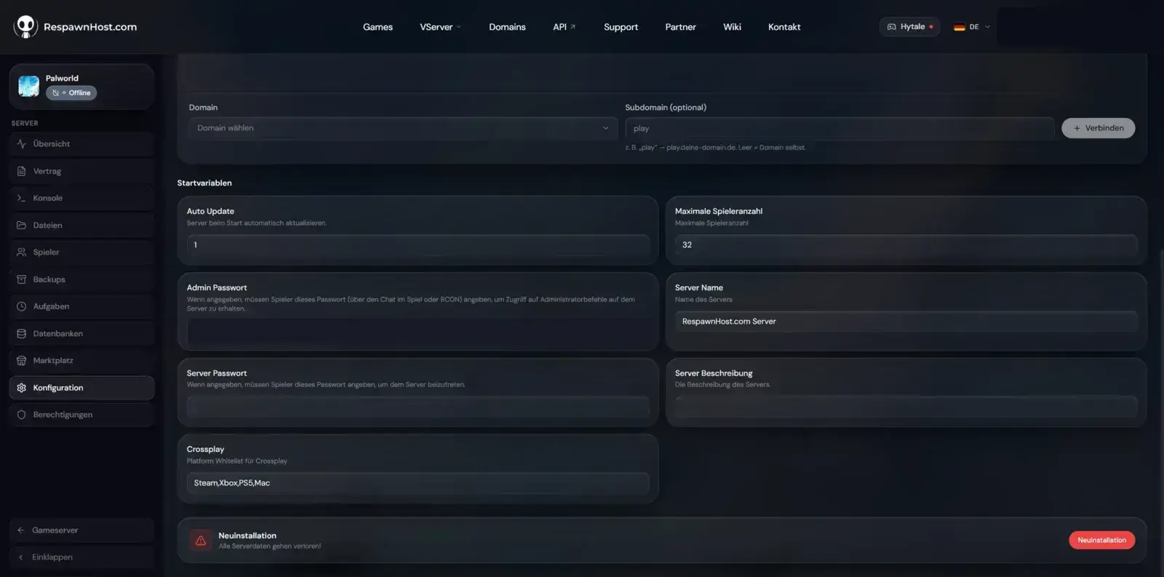Focus the Admin Passwort field
This screenshot has width=1164, height=577.
[x=418, y=331]
